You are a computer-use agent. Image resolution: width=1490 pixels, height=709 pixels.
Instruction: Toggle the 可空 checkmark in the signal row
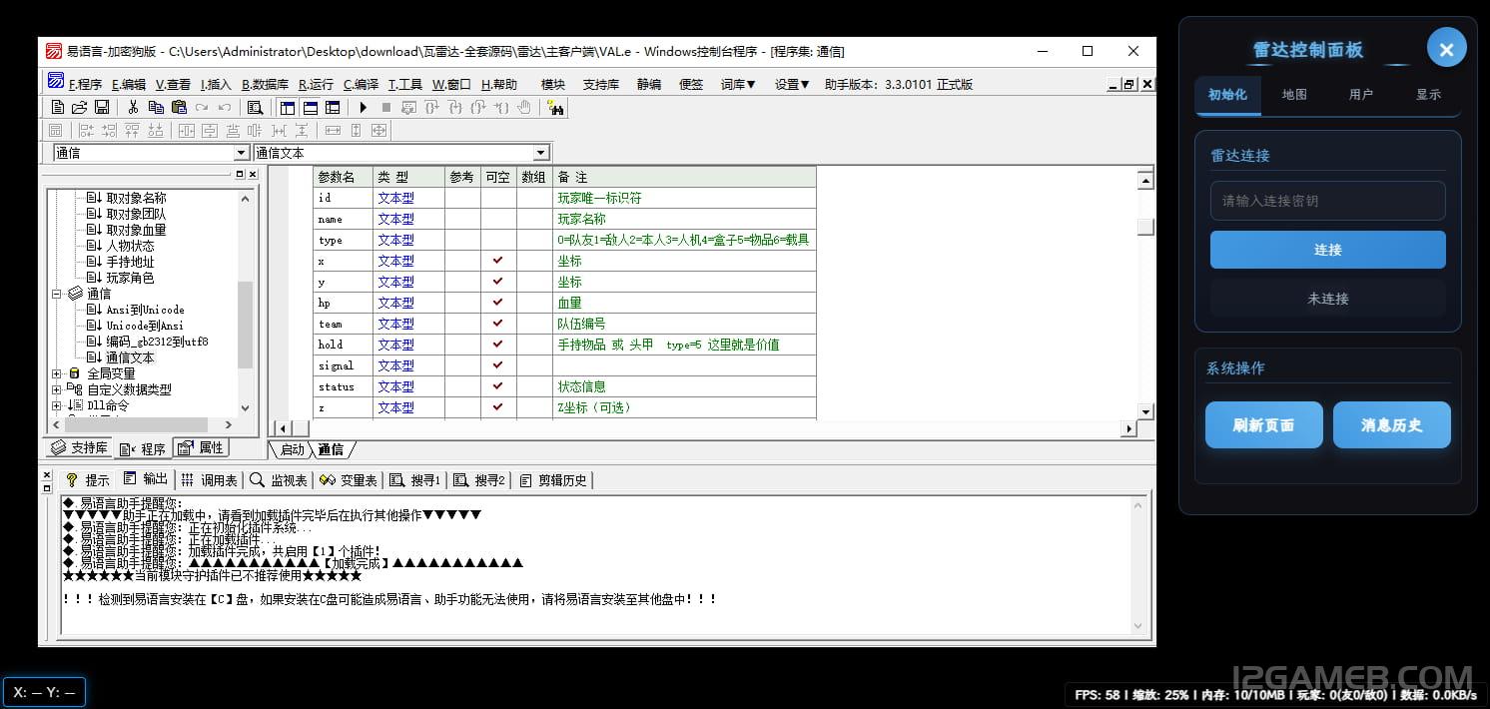tap(497, 365)
